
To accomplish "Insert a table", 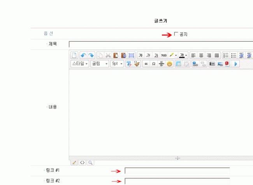I will 178,64.
